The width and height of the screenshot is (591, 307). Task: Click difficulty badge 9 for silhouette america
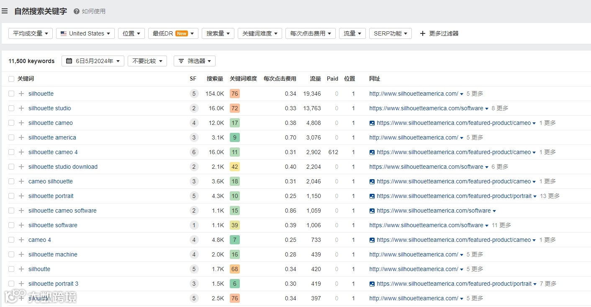pos(235,137)
